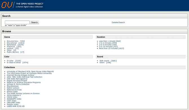Open Internet Moving Images Archive collection

point(21,75)
